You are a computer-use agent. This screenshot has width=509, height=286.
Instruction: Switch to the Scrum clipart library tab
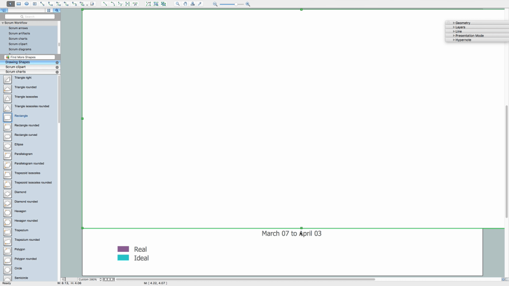click(x=15, y=67)
